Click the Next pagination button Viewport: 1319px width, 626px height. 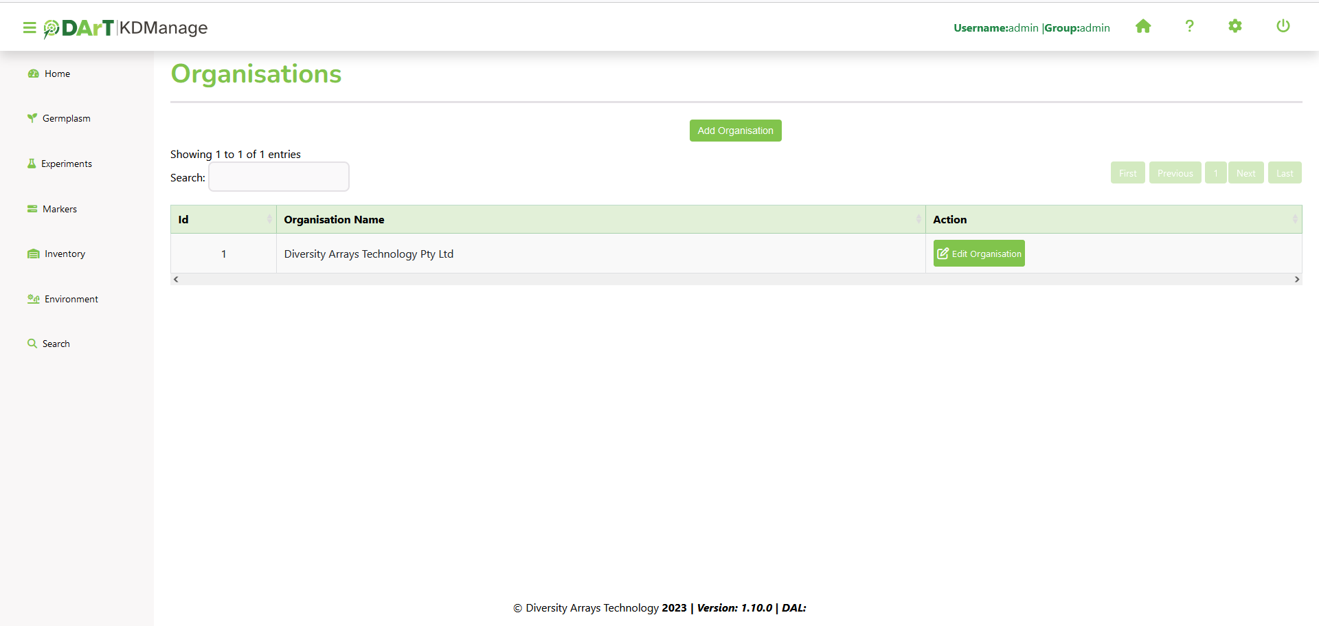tap(1245, 173)
